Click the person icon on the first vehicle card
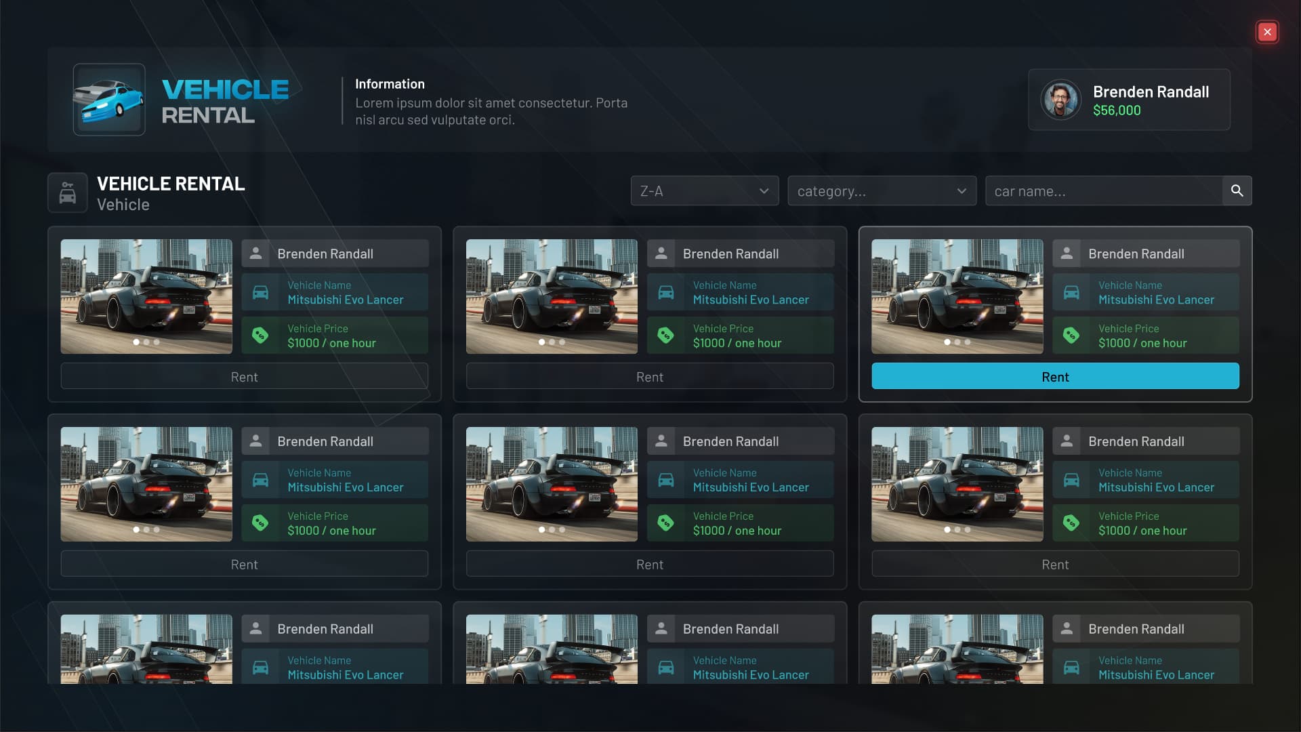The width and height of the screenshot is (1301, 732). tap(256, 253)
